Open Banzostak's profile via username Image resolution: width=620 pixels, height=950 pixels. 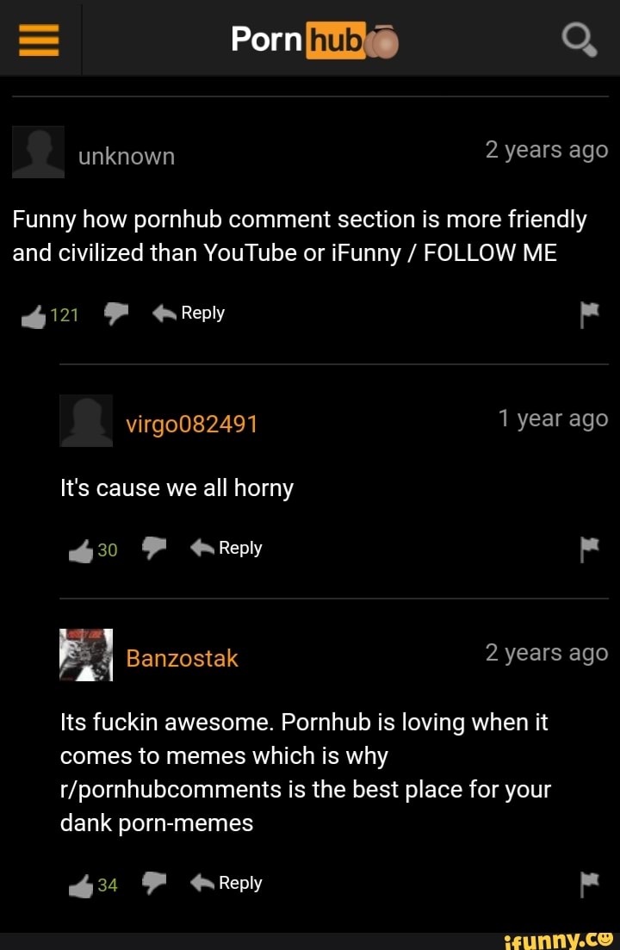click(183, 659)
